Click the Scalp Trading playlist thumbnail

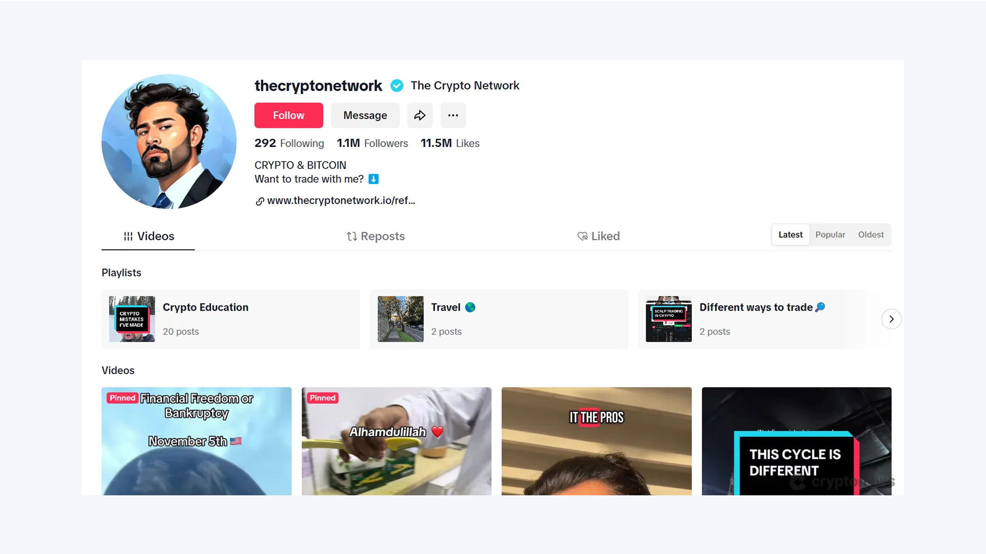click(x=669, y=319)
